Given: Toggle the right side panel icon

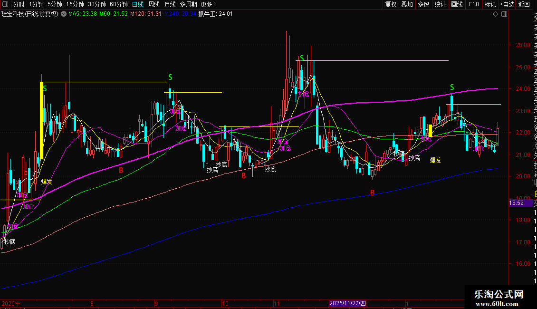Looking at the screenshot, I should pos(504,14).
